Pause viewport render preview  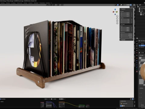134,5
